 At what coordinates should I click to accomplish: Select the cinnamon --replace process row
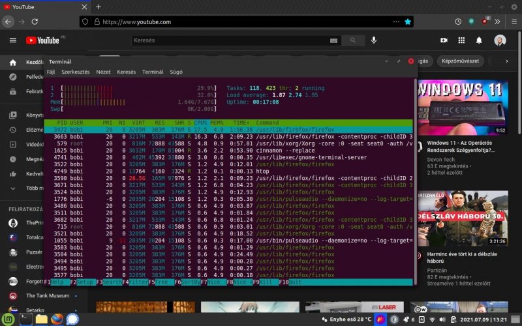(x=228, y=151)
